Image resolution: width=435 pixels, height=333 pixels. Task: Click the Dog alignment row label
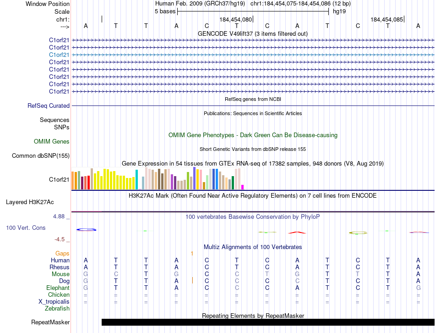pyautogui.click(x=64, y=281)
